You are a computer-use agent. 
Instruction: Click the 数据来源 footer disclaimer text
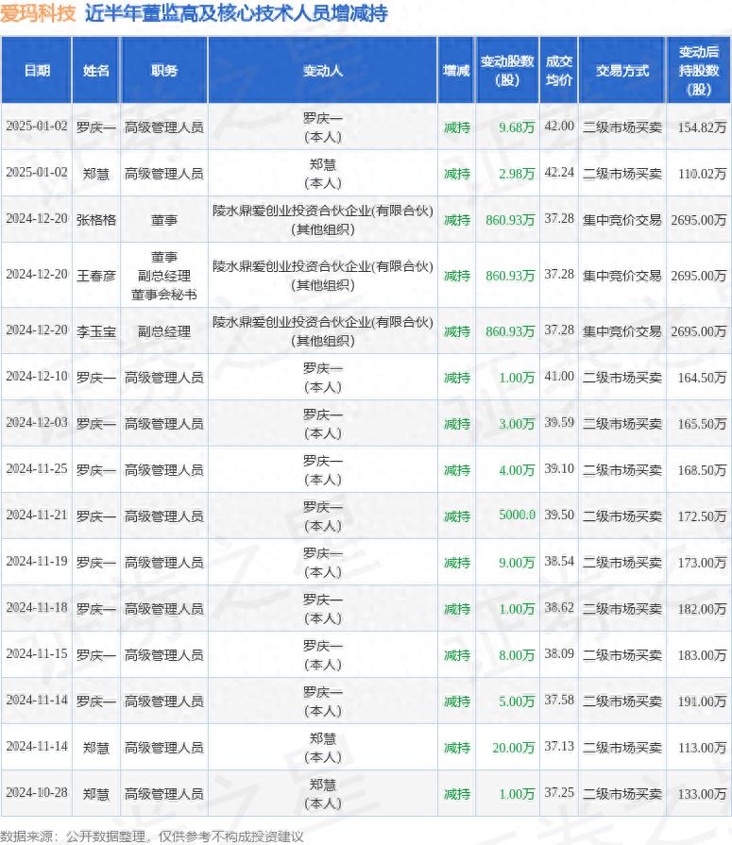pyautogui.click(x=151, y=837)
